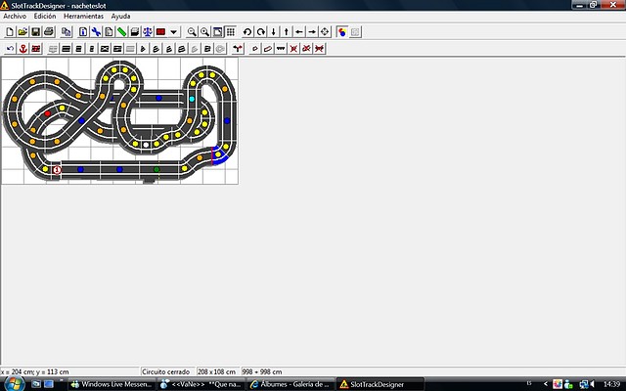Select the blue highlighted curve piece
Image resolution: width=626 pixels, height=391 pixels.
pos(221,155)
